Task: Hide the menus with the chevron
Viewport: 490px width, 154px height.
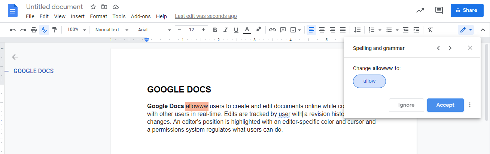Action: point(483,30)
